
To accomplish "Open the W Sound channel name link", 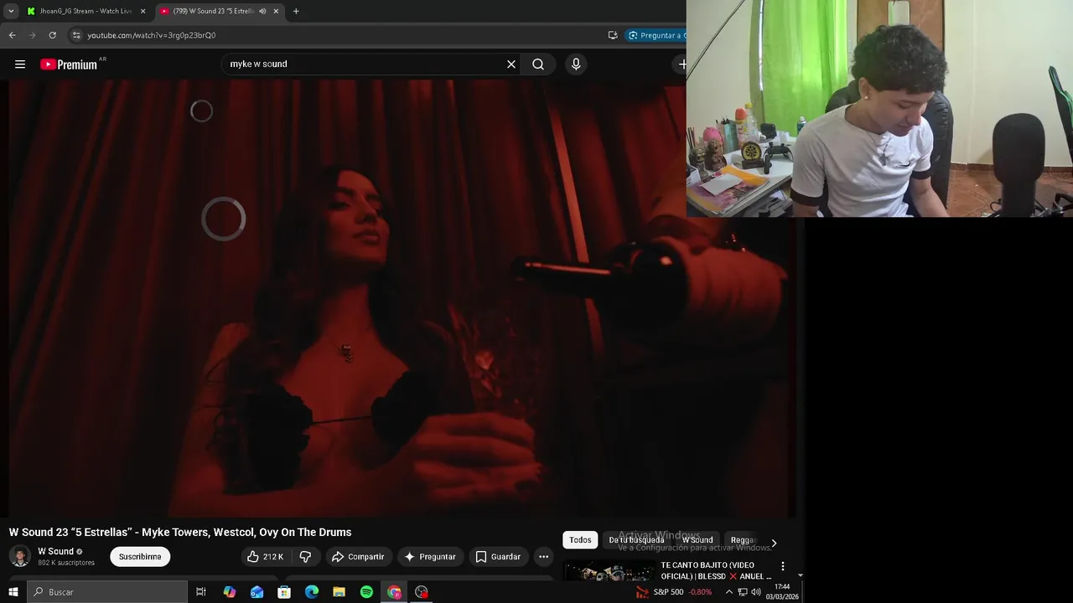I will point(55,551).
